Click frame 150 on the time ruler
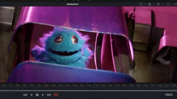This screenshot has height=99, width=177. click(118, 86)
